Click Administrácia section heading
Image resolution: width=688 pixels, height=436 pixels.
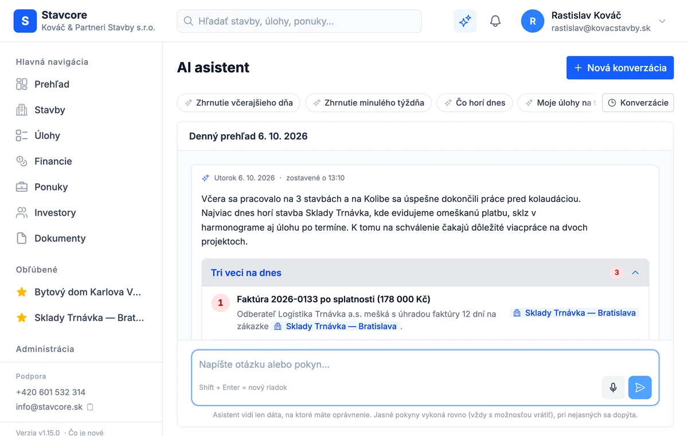45,349
